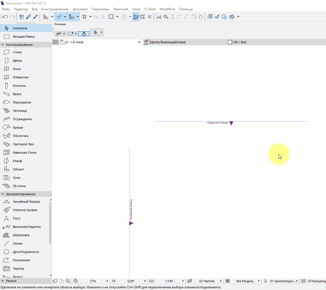
Task: Toggle the grid snap icon
Action: pos(84,17)
